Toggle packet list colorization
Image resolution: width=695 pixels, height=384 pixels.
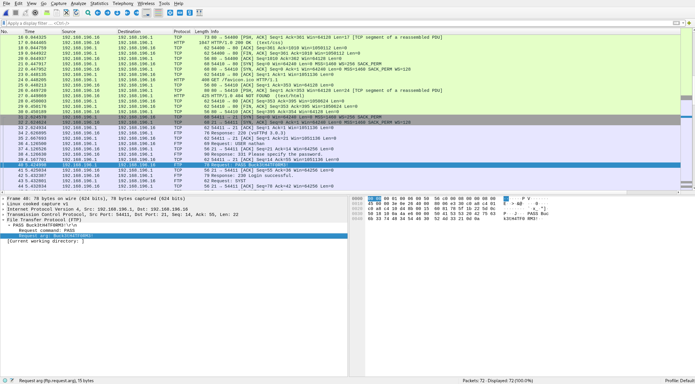pos(158,13)
